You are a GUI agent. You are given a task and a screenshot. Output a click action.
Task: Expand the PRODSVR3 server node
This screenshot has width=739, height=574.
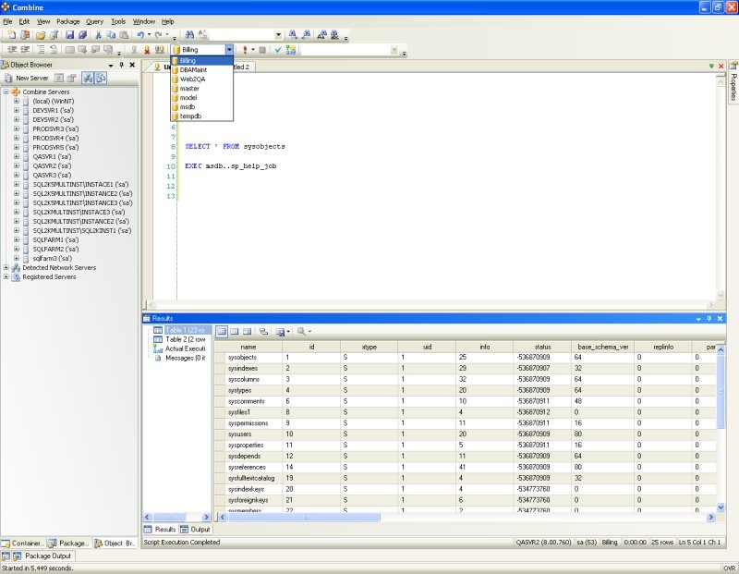coord(17,128)
